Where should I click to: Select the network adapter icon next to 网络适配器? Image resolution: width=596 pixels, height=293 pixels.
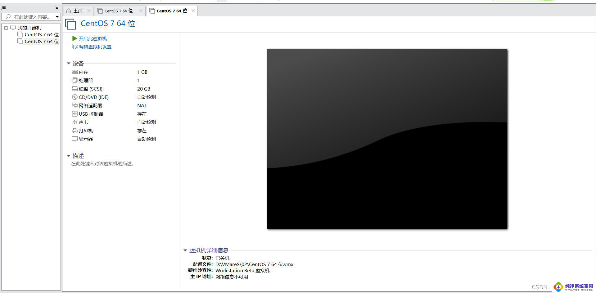74,105
